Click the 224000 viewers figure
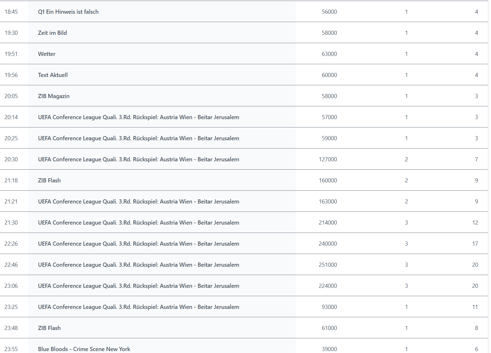The image size is (491, 353). [328, 286]
